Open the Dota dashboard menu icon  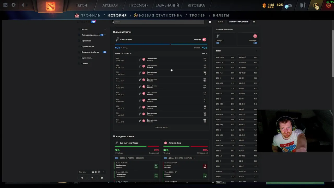click(x=5, y=5)
